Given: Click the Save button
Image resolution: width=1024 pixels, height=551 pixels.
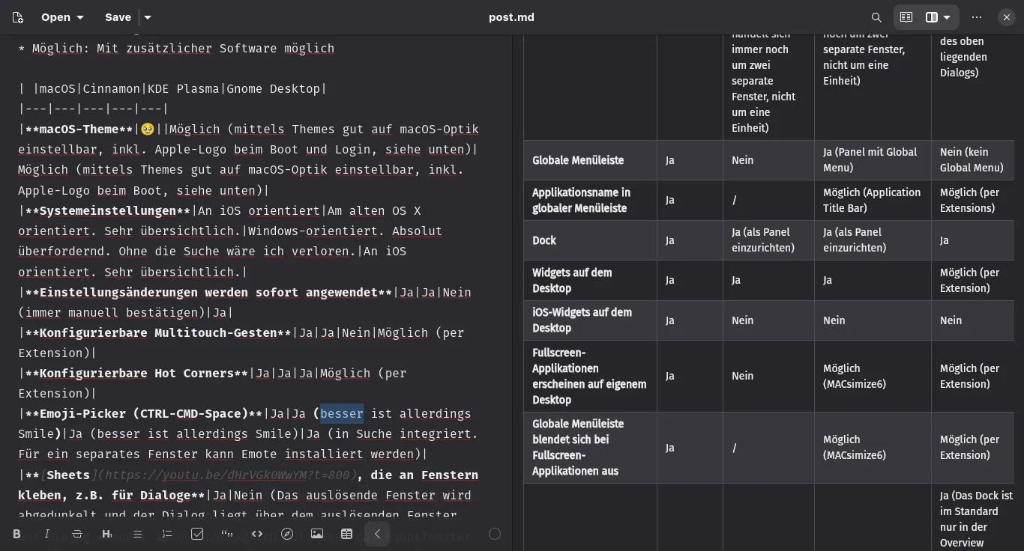Looking at the screenshot, I should click(x=118, y=17).
